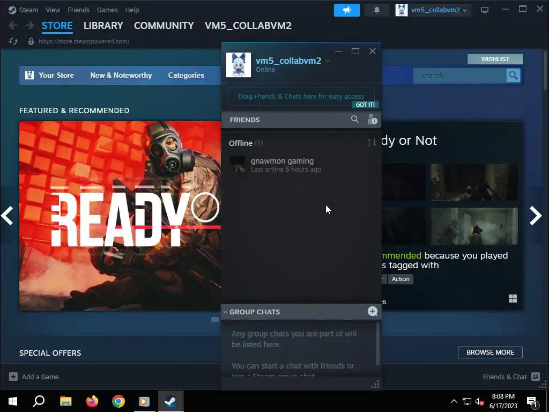Click the Action tag

point(400,279)
